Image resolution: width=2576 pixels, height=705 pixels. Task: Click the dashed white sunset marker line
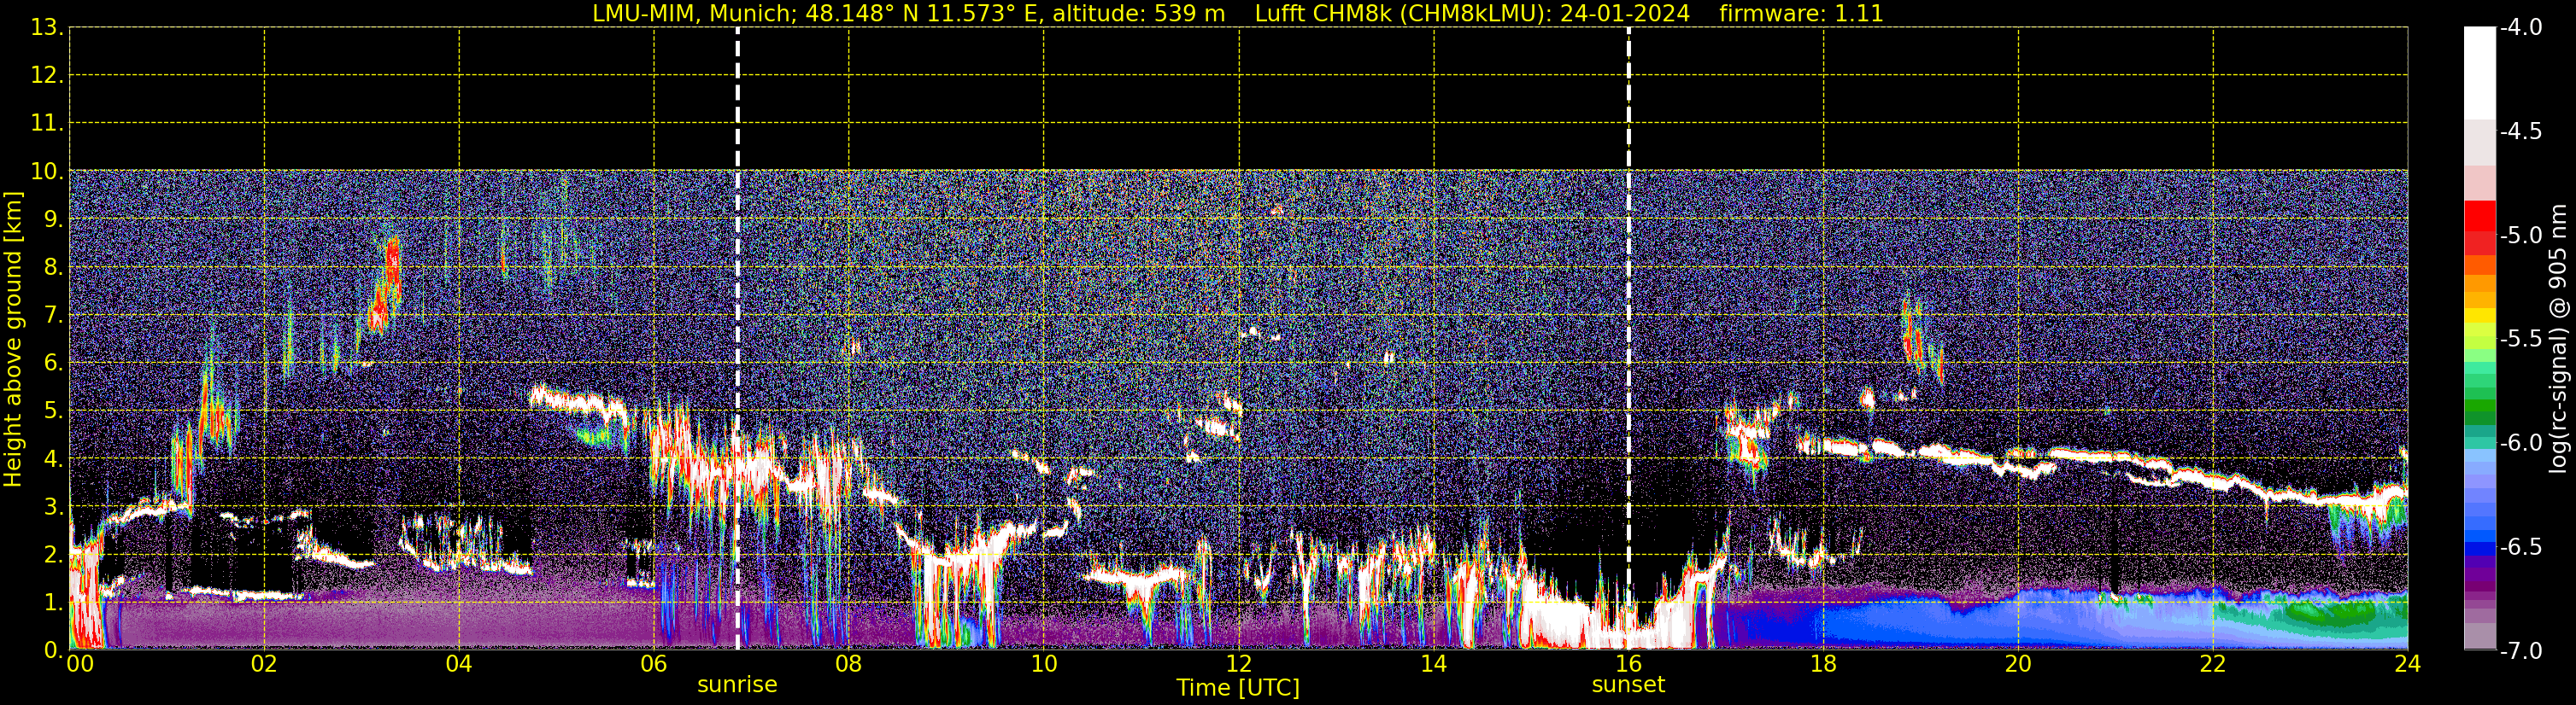click(x=1629, y=340)
